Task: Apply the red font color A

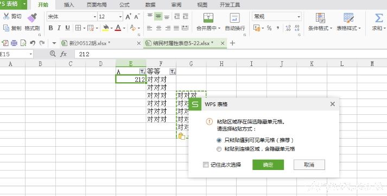Action: coord(118,28)
